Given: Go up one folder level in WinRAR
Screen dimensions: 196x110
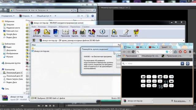Looking at the screenshot, I should 34,40.
